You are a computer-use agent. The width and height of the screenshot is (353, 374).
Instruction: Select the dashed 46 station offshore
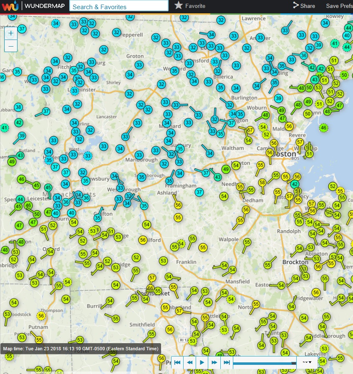click(x=324, y=127)
